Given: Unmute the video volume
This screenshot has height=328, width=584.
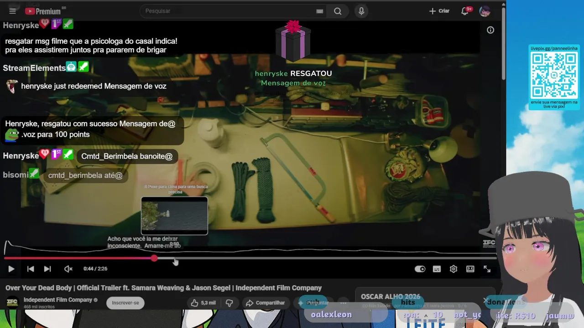Looking at the screenshot, I should [x=68, y=269].
